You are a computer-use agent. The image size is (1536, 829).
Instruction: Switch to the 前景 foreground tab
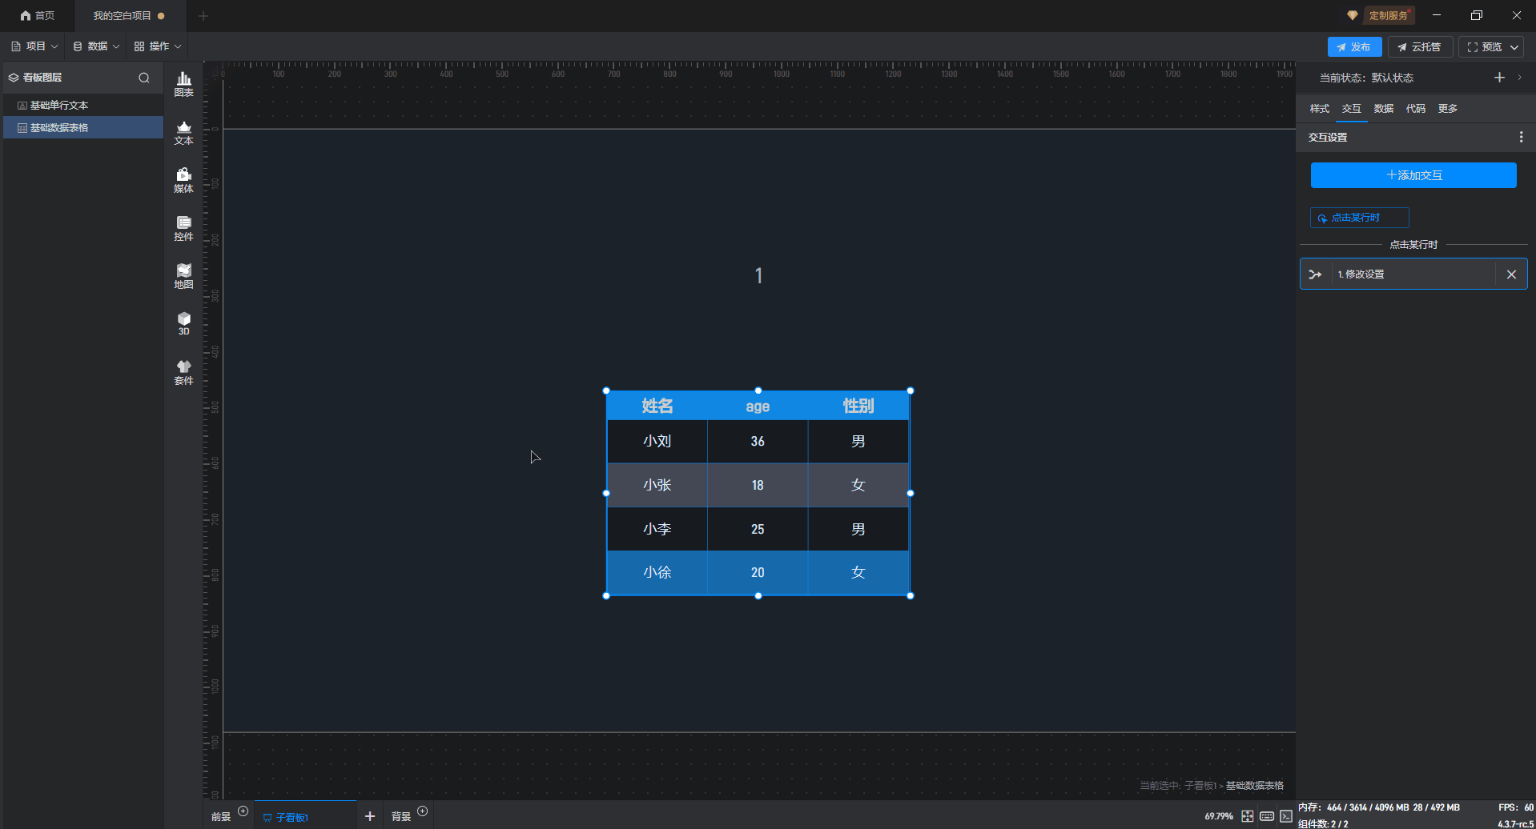pyautogui.click(x=221, y=817)
